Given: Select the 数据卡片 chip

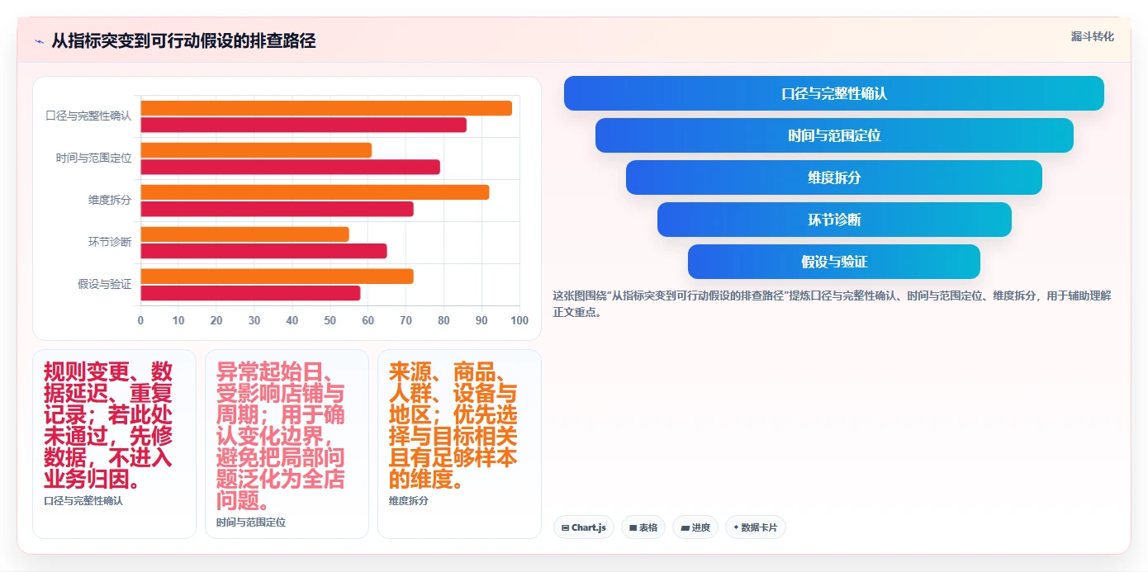Looking at the screenshot, I should [755, 527].
